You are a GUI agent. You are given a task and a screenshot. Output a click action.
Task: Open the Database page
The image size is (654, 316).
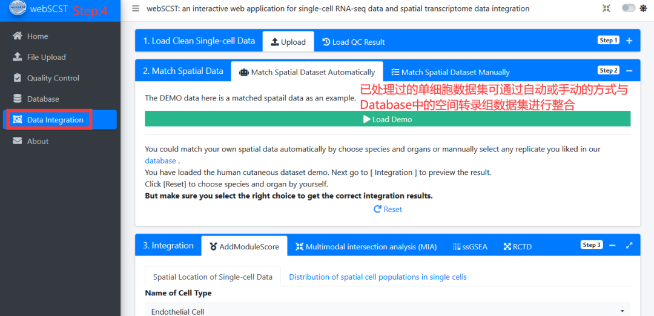click(x=60, y=99)
